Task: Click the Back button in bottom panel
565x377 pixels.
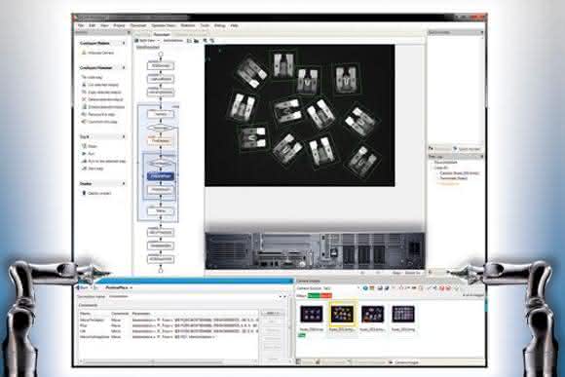Action: tap(82, 287)
